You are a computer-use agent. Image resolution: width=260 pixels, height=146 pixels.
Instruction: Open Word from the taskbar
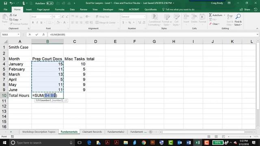coord(188,142)
